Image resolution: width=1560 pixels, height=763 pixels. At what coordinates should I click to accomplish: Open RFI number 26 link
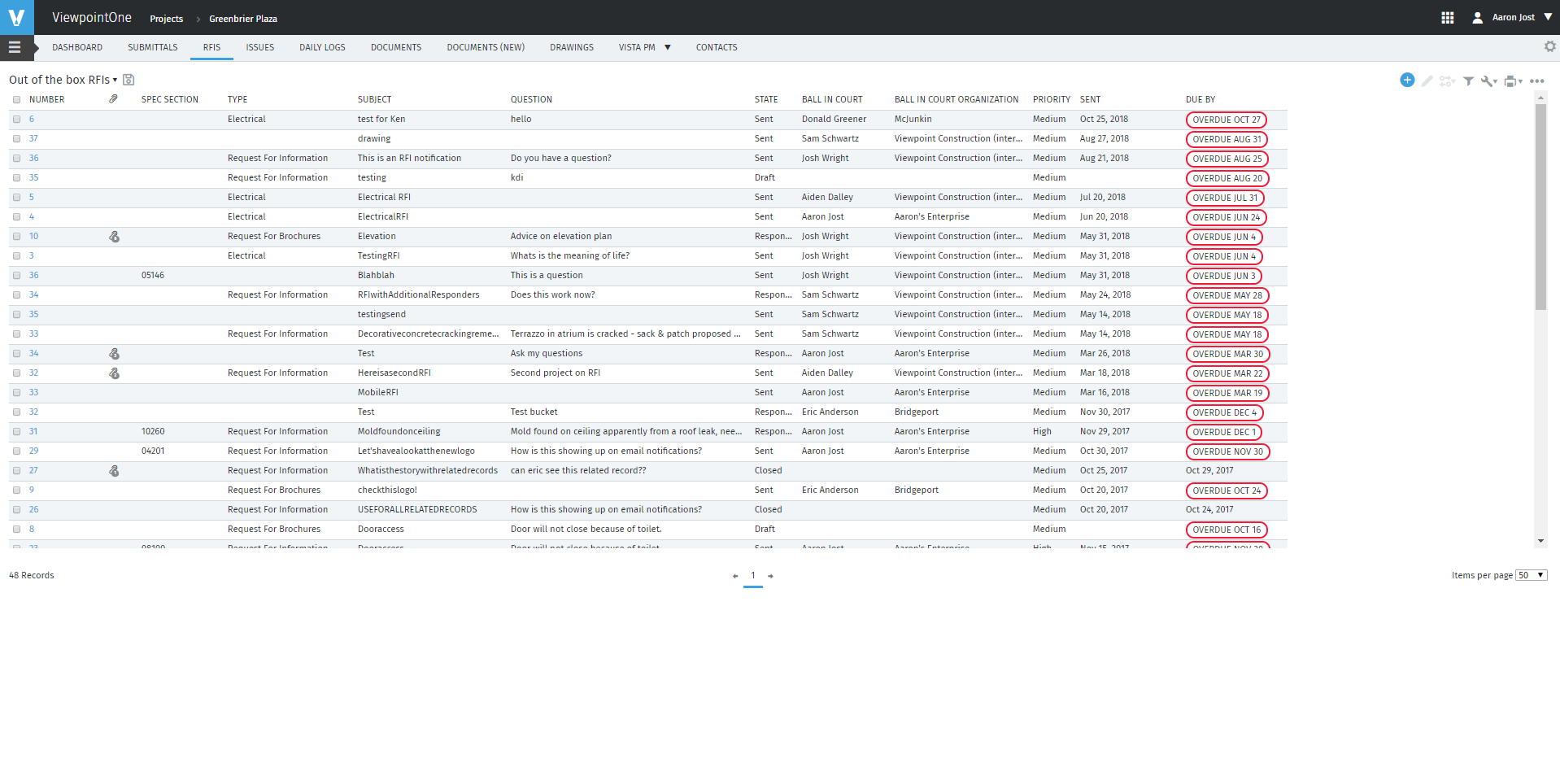click(x=33, y=509)
